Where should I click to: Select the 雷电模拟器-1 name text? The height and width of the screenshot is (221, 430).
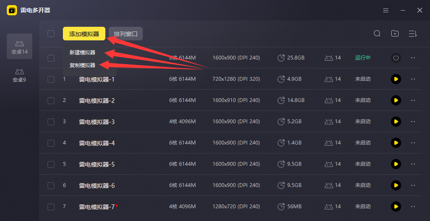[96, 79]
